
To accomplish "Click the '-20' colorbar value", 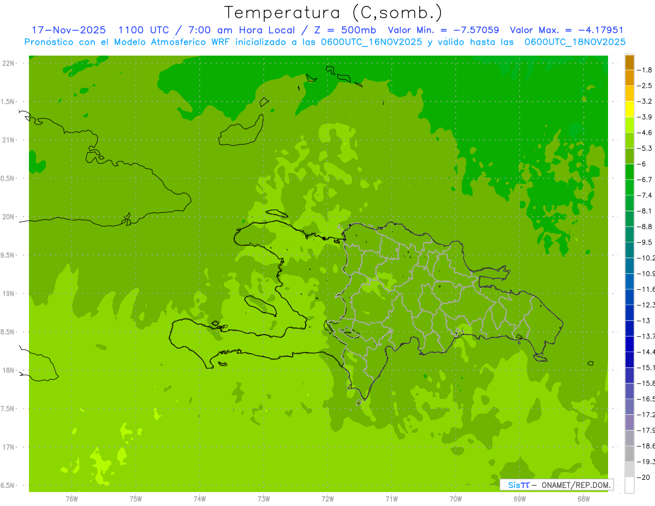I will (x=645, y=477).
